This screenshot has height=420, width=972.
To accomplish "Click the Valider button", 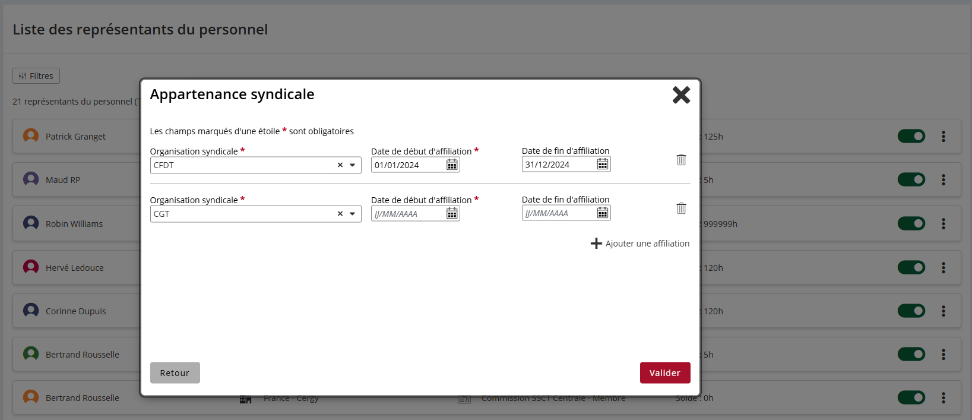I will [x=664, y=372].
